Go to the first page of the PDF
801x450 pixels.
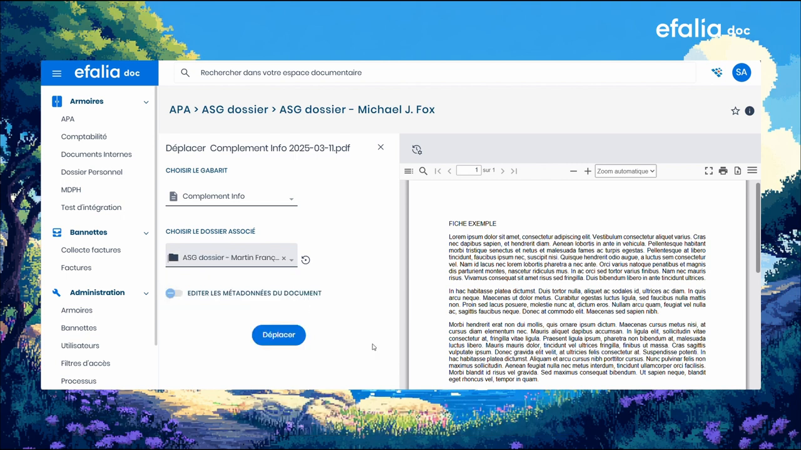click(x=437, y=171)
